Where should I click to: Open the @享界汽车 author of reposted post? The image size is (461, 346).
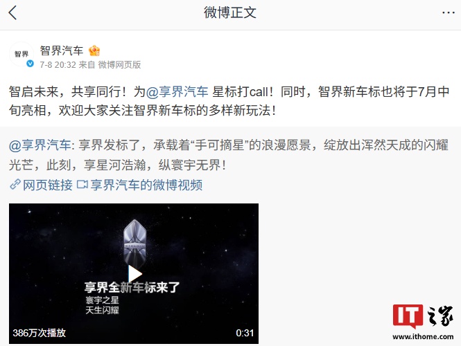[x=40, y=145]
